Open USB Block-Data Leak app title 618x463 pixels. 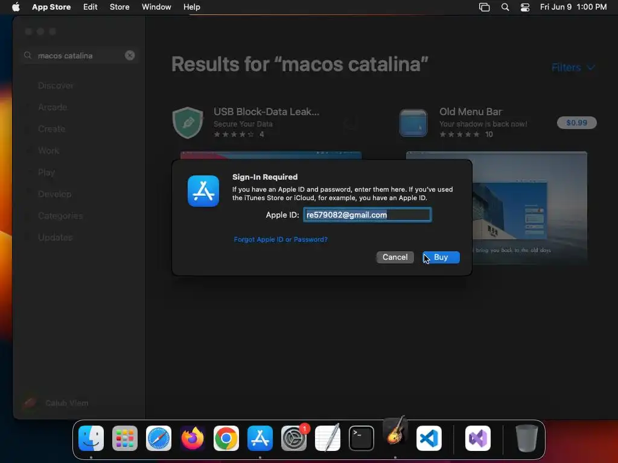pyautogui.click(x=266, y=112)
